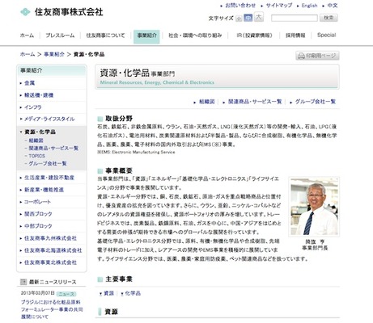Open 新産業・機能推進 in sidebar
This screenshot has width=373, height=323.
pos(44,190)
